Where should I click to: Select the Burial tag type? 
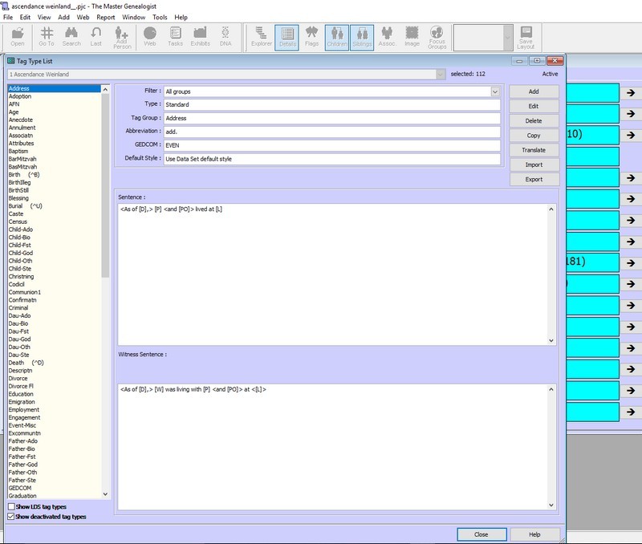(26, 206)
